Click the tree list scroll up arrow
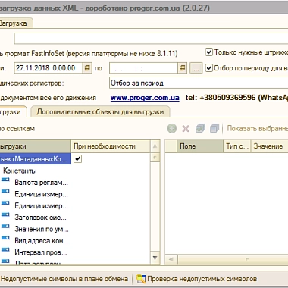The image size is (288, 288). (x=155, y=146)
